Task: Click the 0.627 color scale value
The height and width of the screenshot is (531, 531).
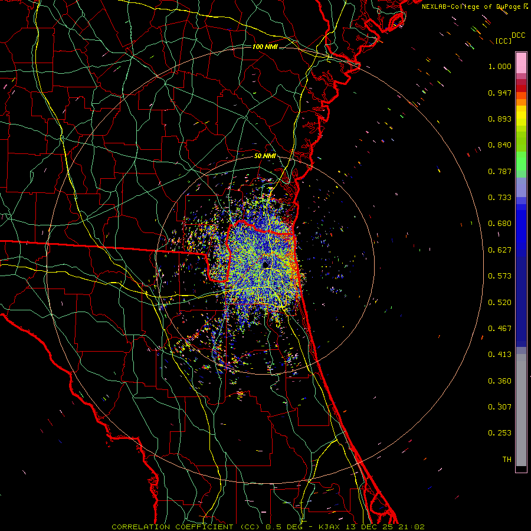Action: [500, 250]
